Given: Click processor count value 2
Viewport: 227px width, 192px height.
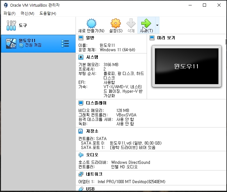Looking at the screenshot, I should click(104, 69).
